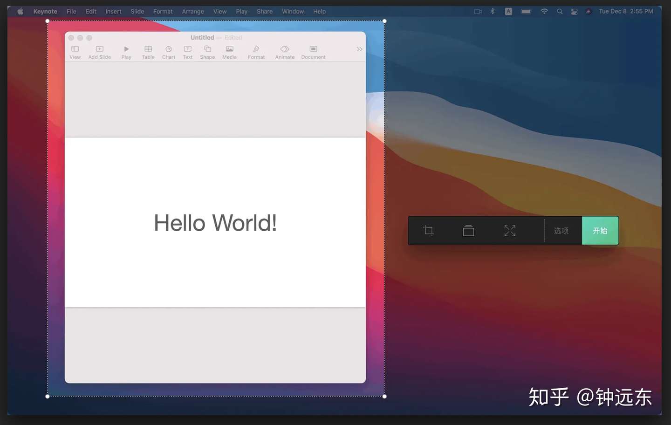Select the fullscreen capture icon
The image size is (671, 425).
(x=510, y=231)
